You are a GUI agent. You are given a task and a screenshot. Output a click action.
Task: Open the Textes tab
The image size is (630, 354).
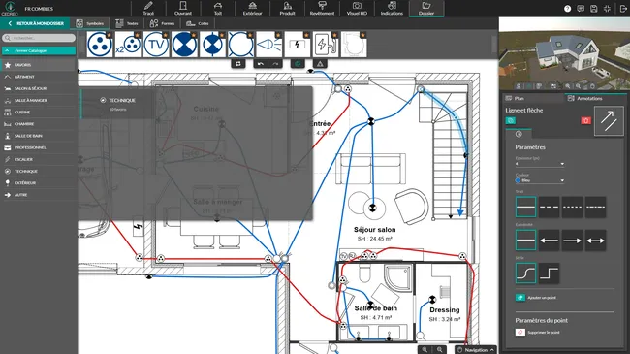(127, 23)
